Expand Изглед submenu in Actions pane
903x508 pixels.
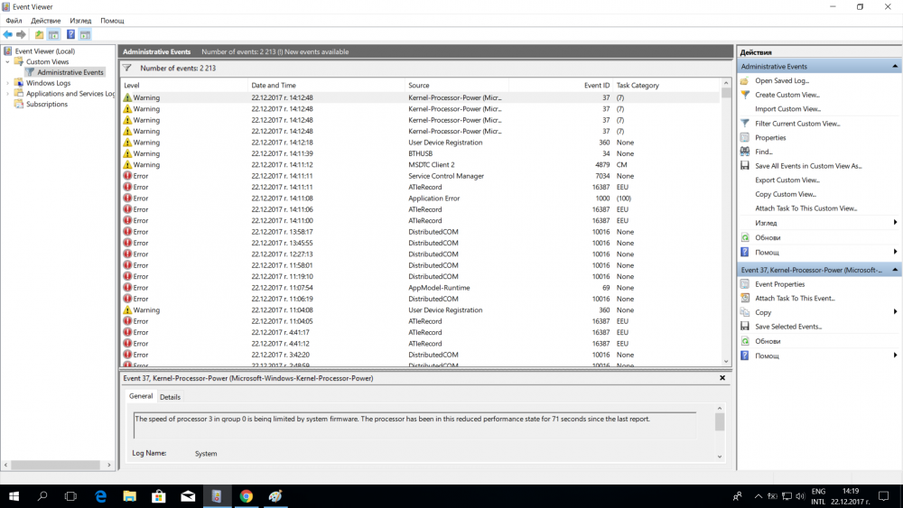(895, 223)
